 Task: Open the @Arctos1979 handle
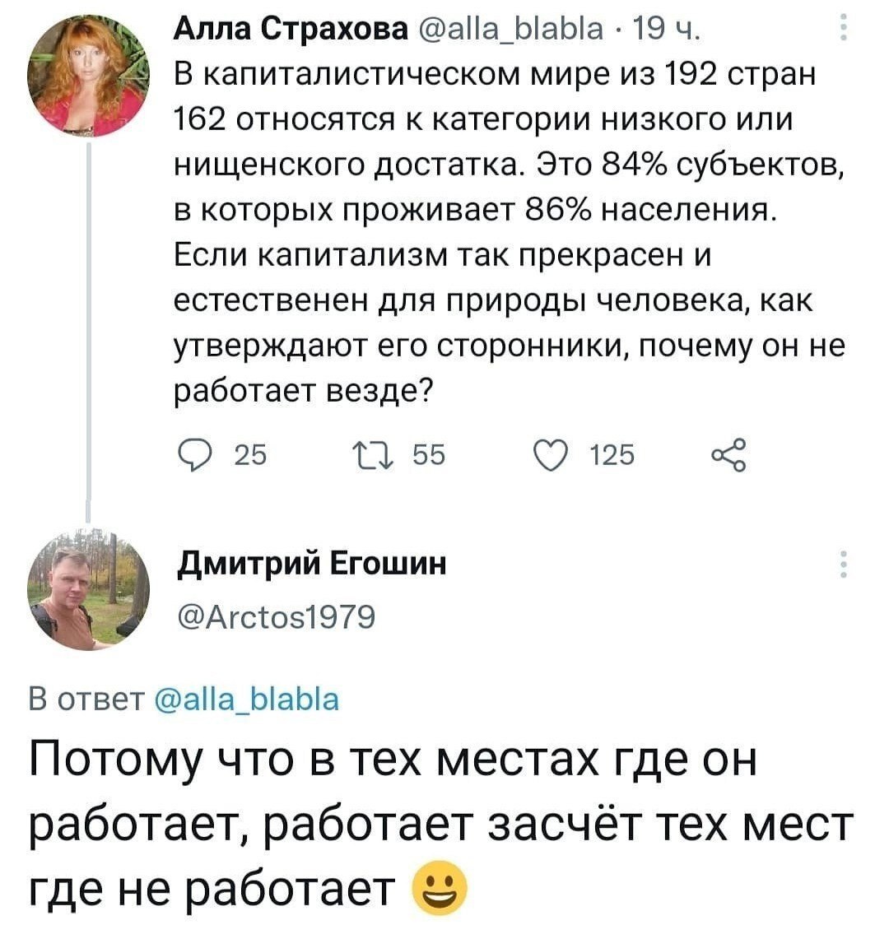[x=277, y=615]
